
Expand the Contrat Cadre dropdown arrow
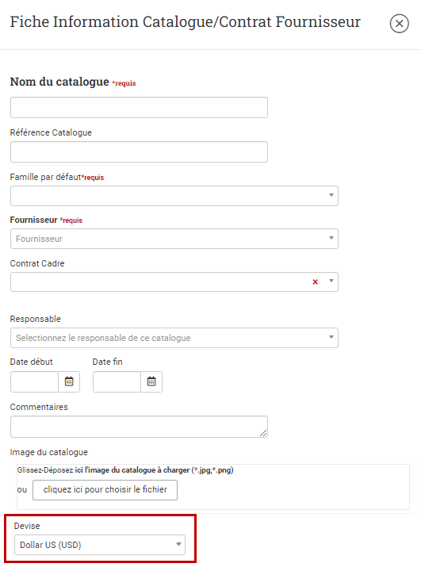coord(331,281)
